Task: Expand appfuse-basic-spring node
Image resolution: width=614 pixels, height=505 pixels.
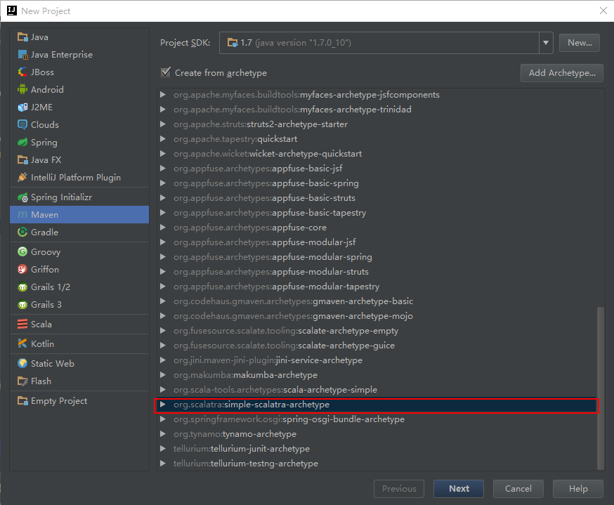Action: [x=163, y=183]
